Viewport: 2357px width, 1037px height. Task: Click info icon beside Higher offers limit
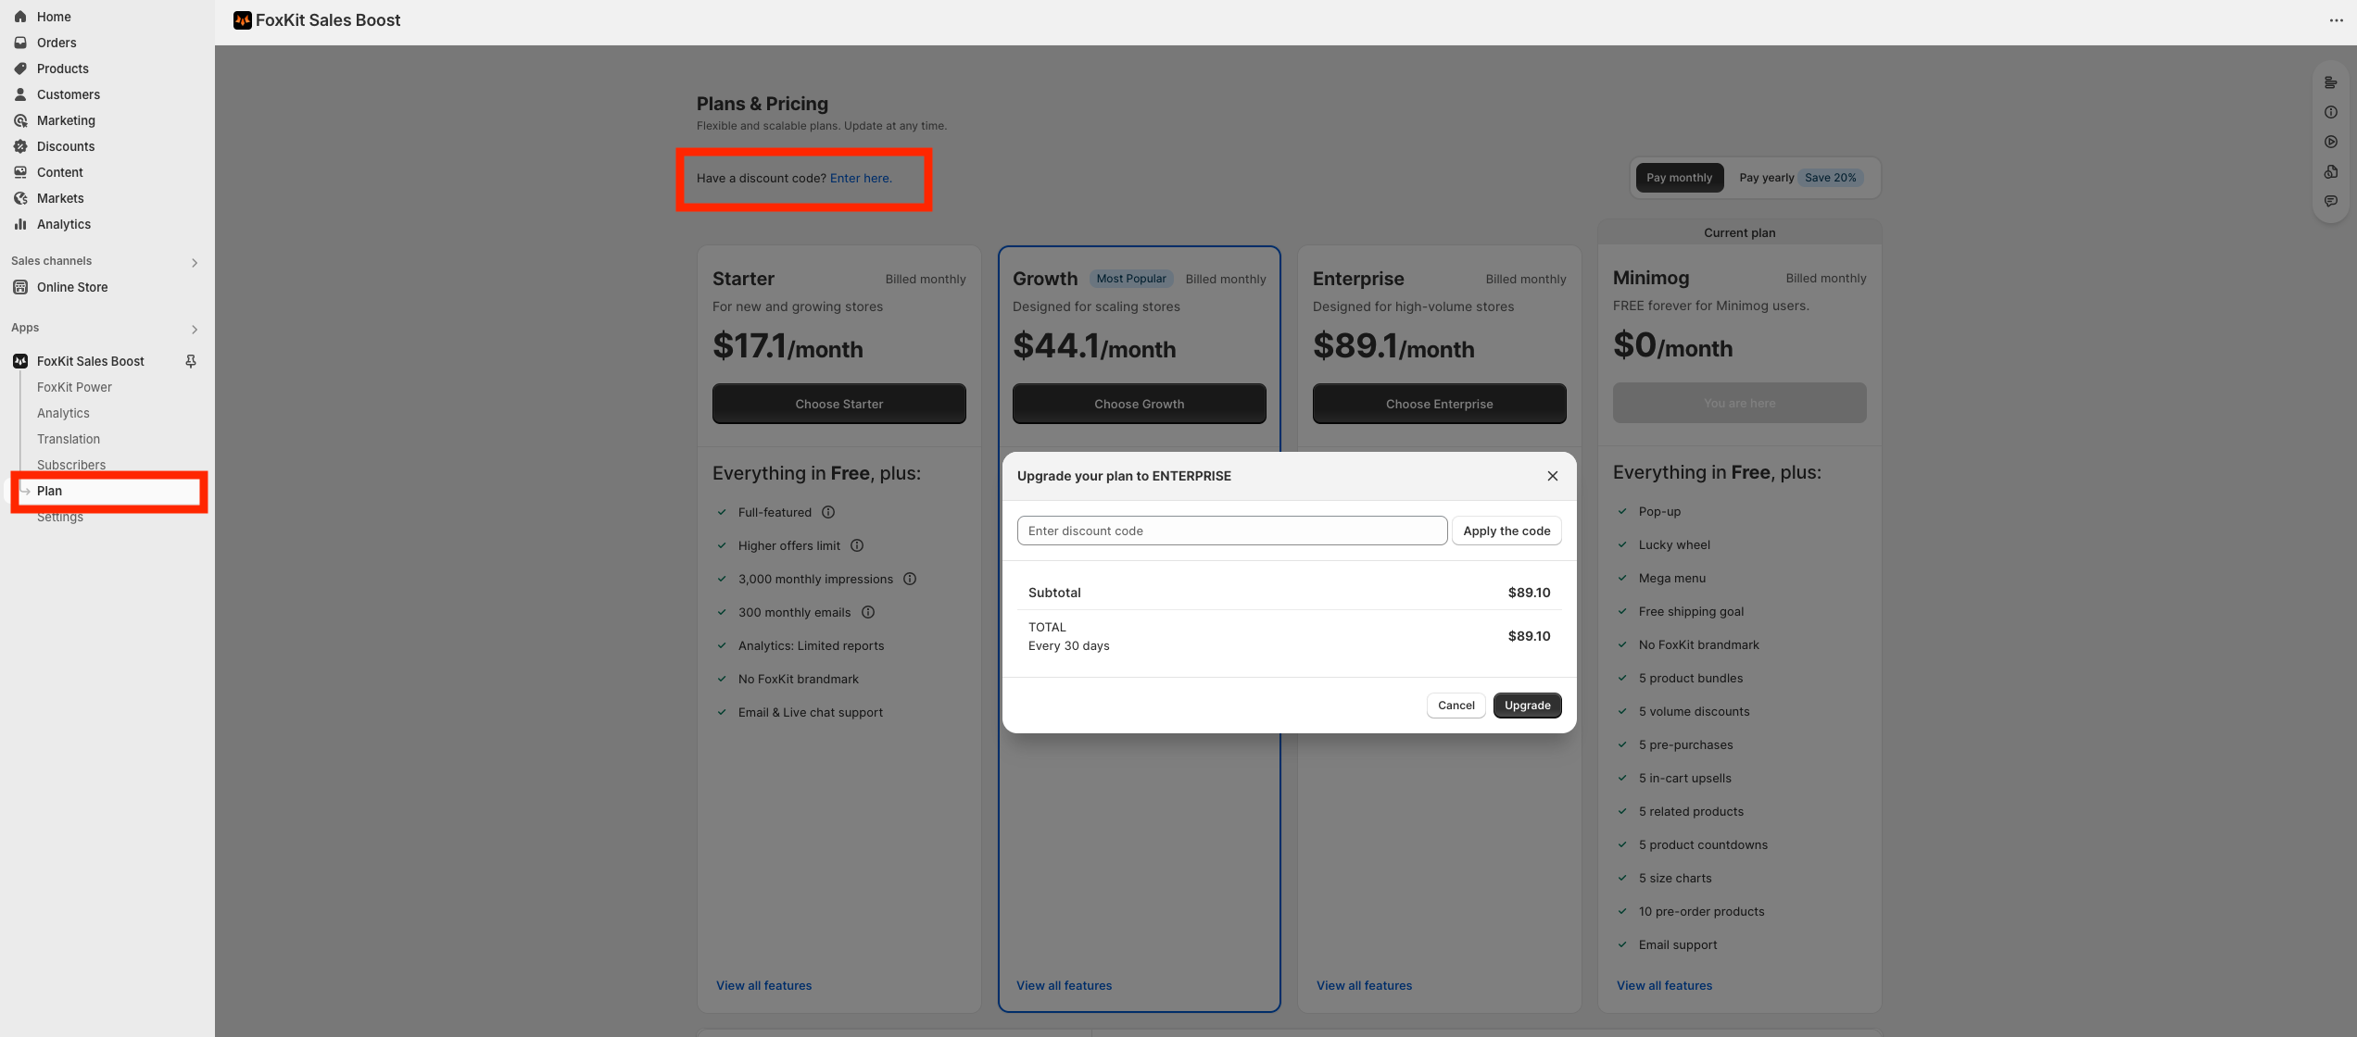[857, 545]
